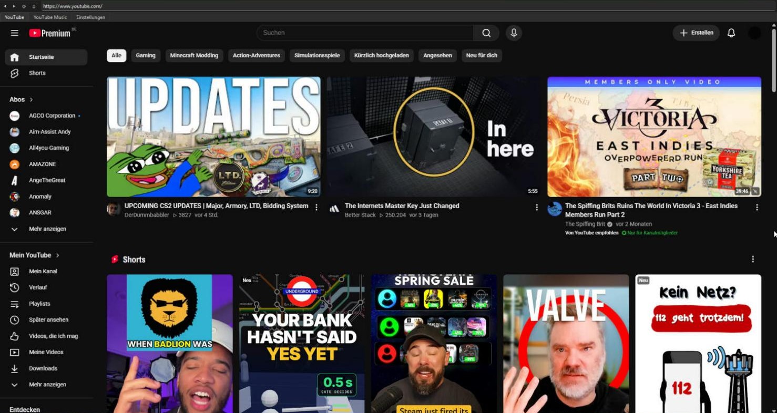Select the Minecraft Modding filter chip
The height and width of the screenshot is (413, 777).
tap(194, 56)
